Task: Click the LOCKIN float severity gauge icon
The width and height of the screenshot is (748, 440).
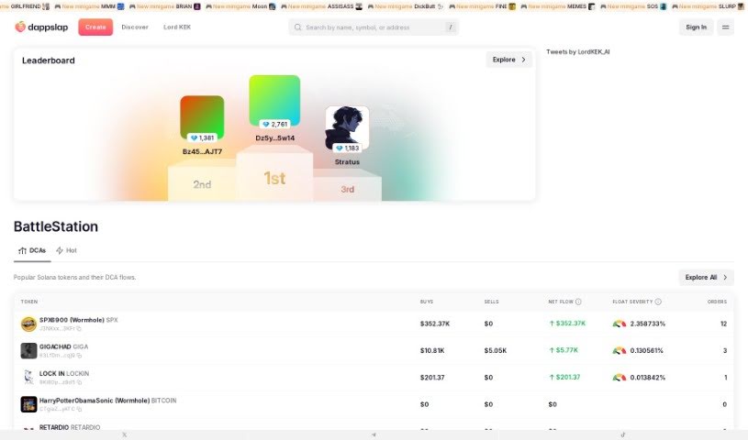Action: (x=620, y=377)
